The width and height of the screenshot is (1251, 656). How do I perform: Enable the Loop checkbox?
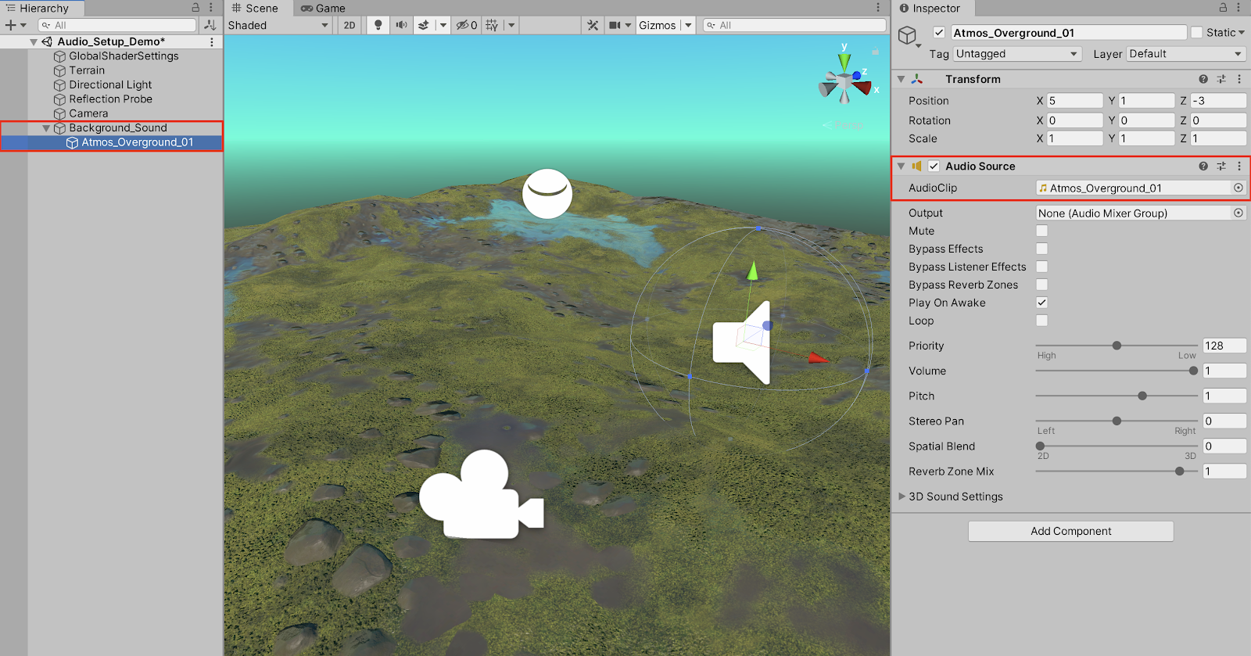click(1041, 321)
